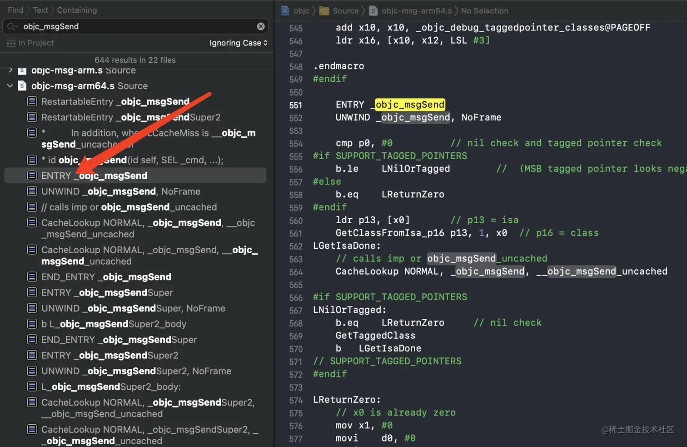Click result icon beside UNWIND _objc_msgSendSuper
Viewport: 687px width, 447px height.
[32, 308]
